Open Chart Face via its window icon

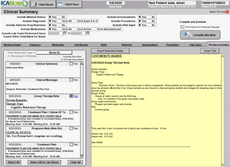point(60,4)
